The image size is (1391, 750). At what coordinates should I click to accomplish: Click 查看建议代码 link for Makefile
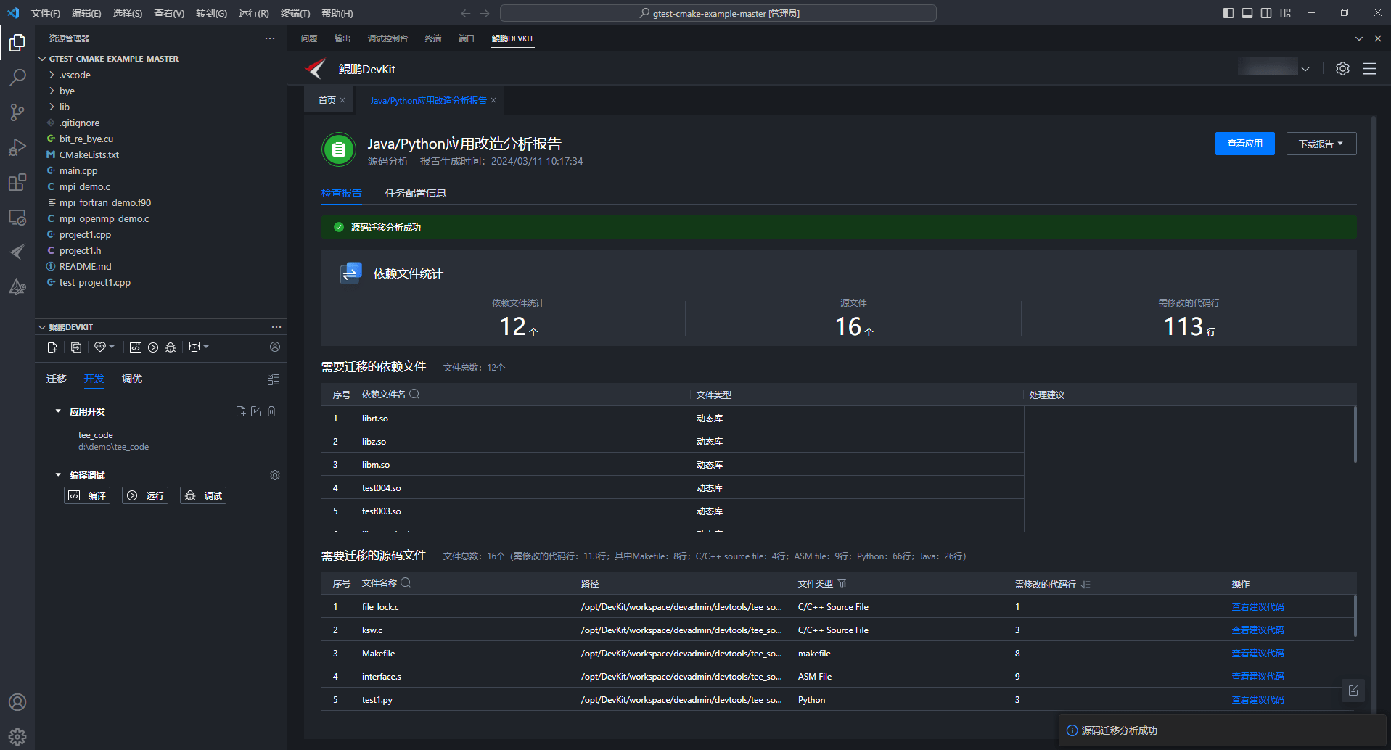(x=1257, y=654)
